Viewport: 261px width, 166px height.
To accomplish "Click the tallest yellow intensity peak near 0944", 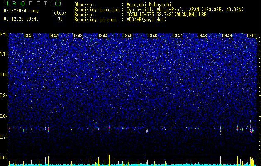I will [x=109, y=159].
